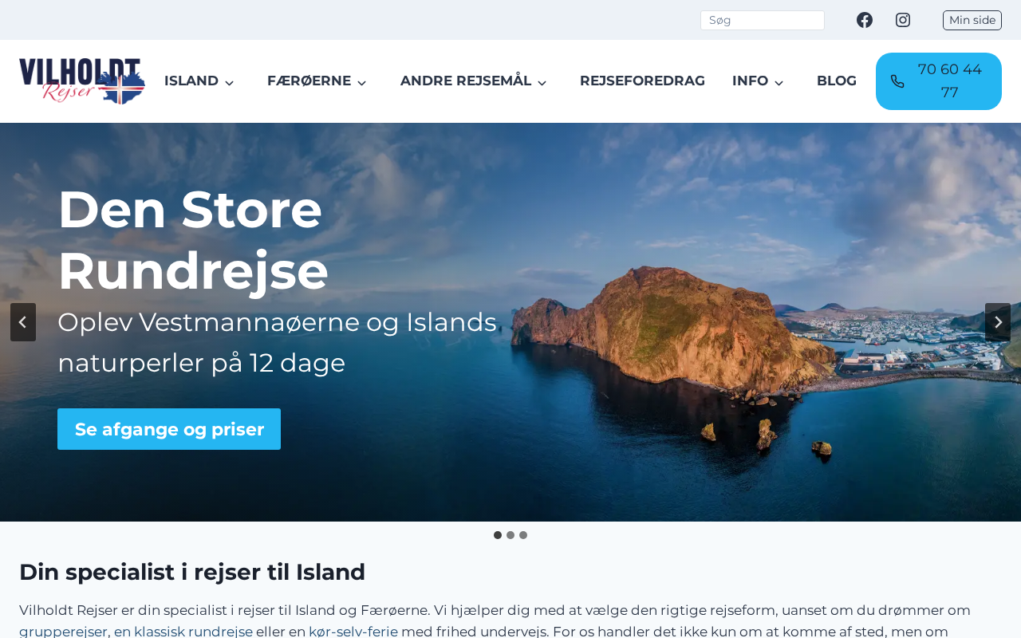Screen dimensions: 1021x638
Task: Follow the kør-selv-ferie link
Action: [353, 632]
